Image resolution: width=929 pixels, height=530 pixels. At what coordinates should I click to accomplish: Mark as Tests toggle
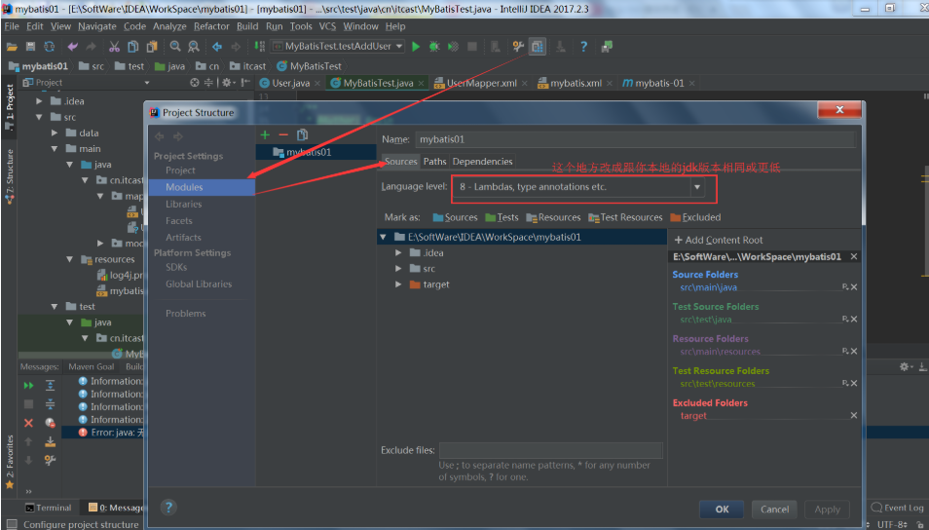click(x=502, y=217)
